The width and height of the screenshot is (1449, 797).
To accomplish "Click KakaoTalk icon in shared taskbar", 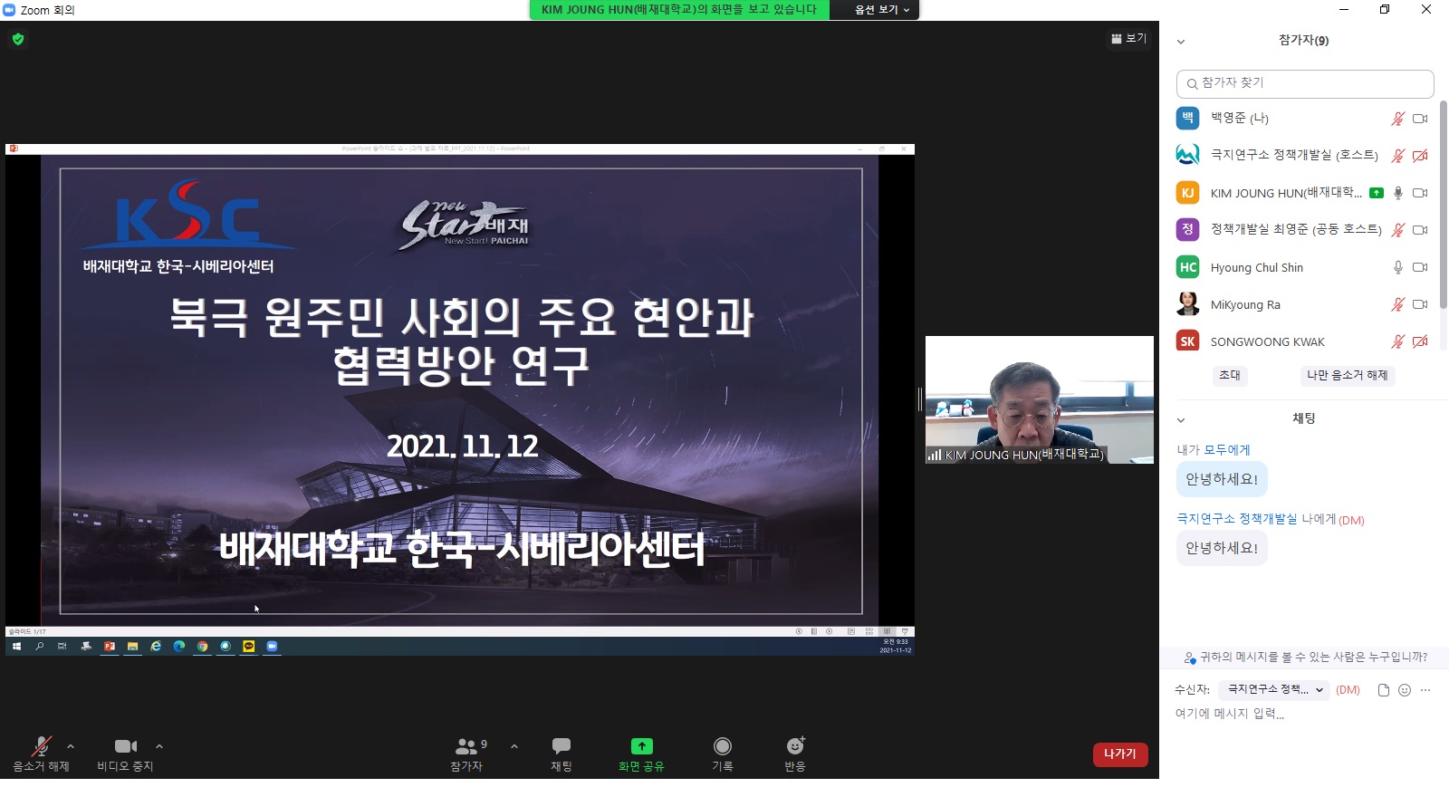I will coord(248,647).
